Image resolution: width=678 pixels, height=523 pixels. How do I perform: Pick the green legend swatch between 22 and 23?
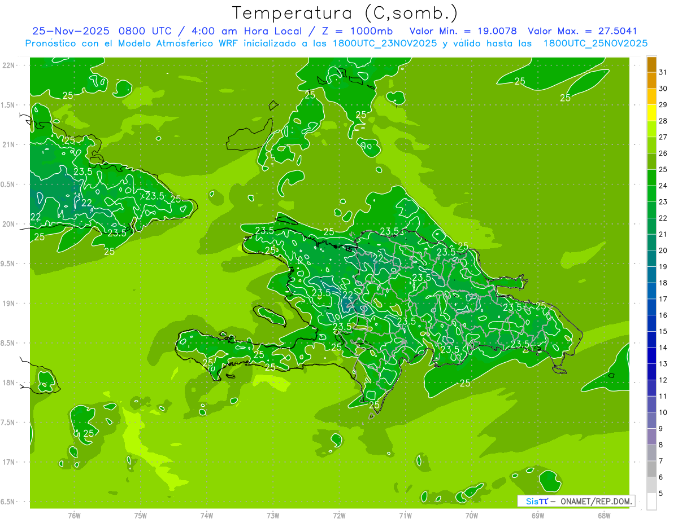[x=652, y=210]
